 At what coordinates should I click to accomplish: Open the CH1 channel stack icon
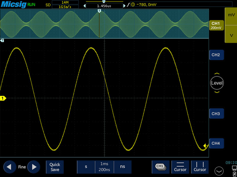(160, 167)
